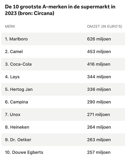Click the 453 miljoen revenue value
Screen dimensions: 125x159
tap(99, 51)
